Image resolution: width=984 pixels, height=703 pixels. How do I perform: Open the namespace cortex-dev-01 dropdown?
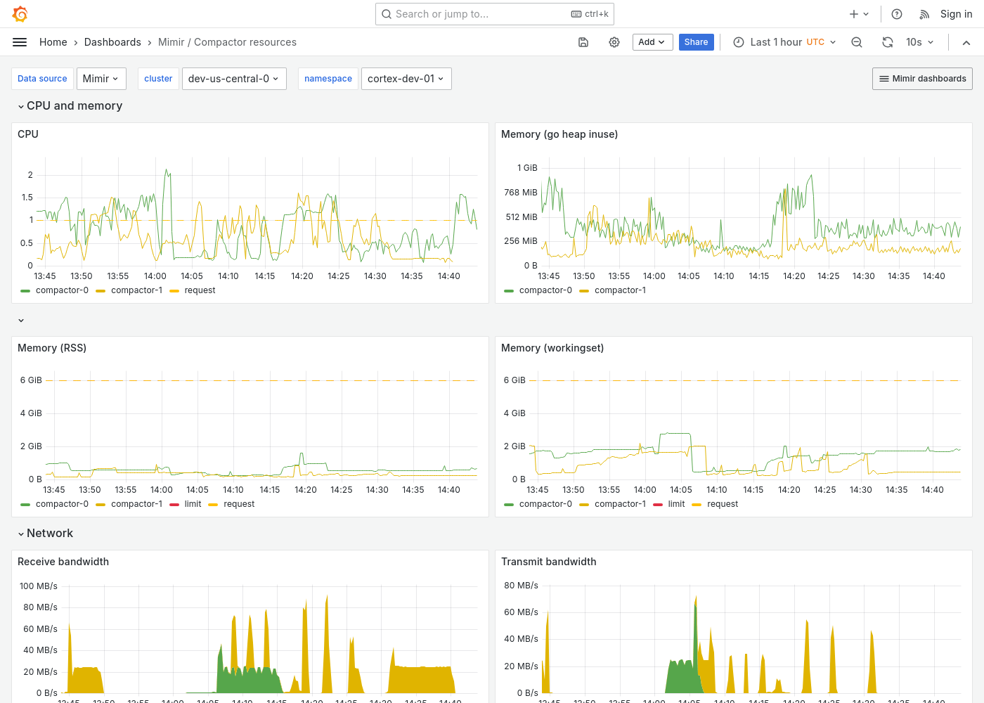(x=406, y=78)
